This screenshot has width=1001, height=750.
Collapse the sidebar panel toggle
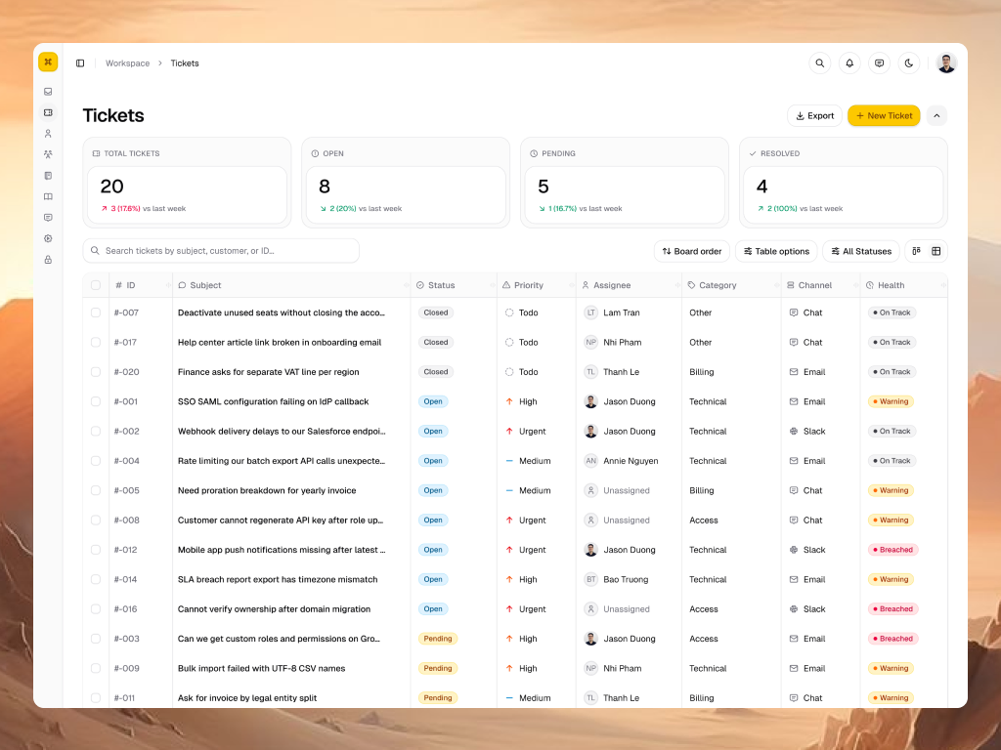point(80,63)
